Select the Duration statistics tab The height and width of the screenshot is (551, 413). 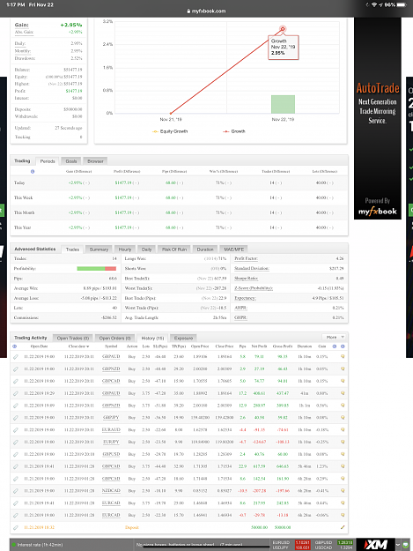pos(205,249)
